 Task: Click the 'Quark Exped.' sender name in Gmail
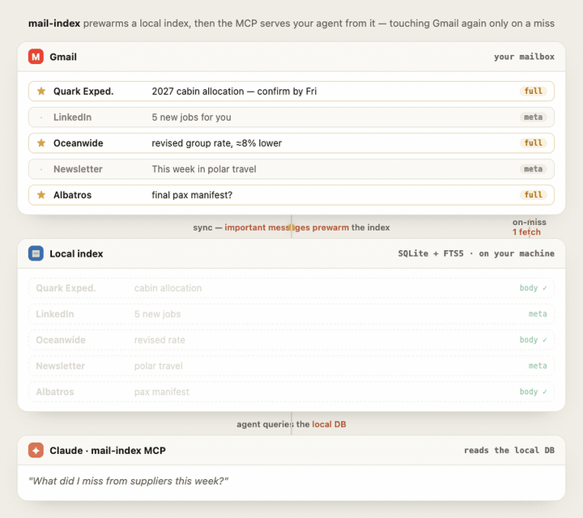(83, 91)
